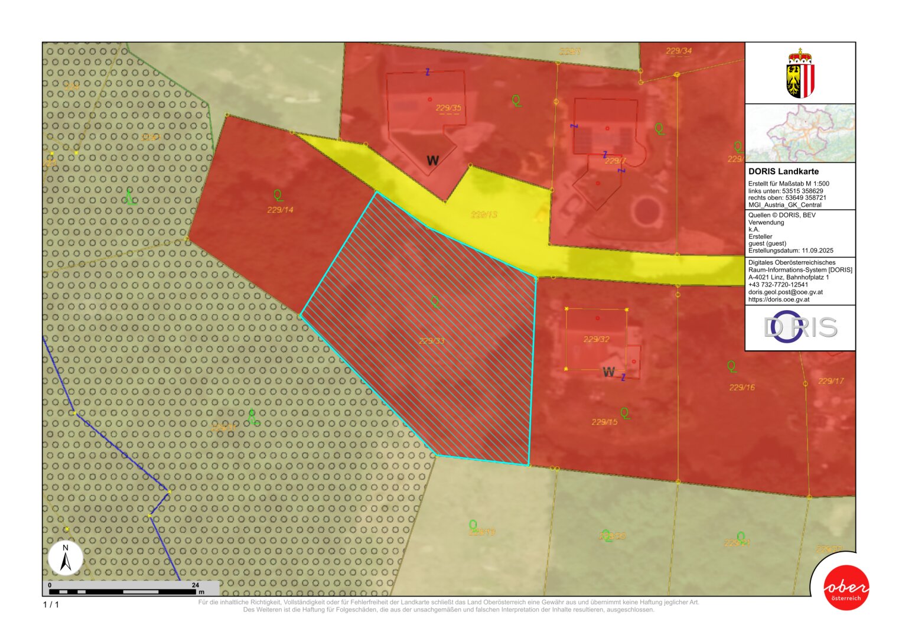Select the green symbol above label 229/14
This screenshot has width=902, height=638.
(x=278, y=195)
